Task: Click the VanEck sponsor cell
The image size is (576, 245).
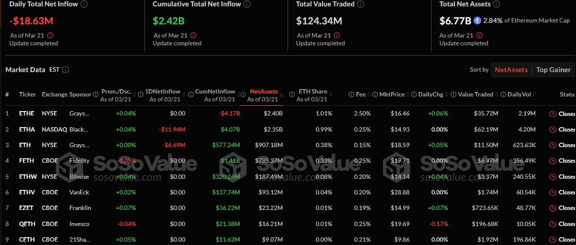Action: click(x=80, y=192)
